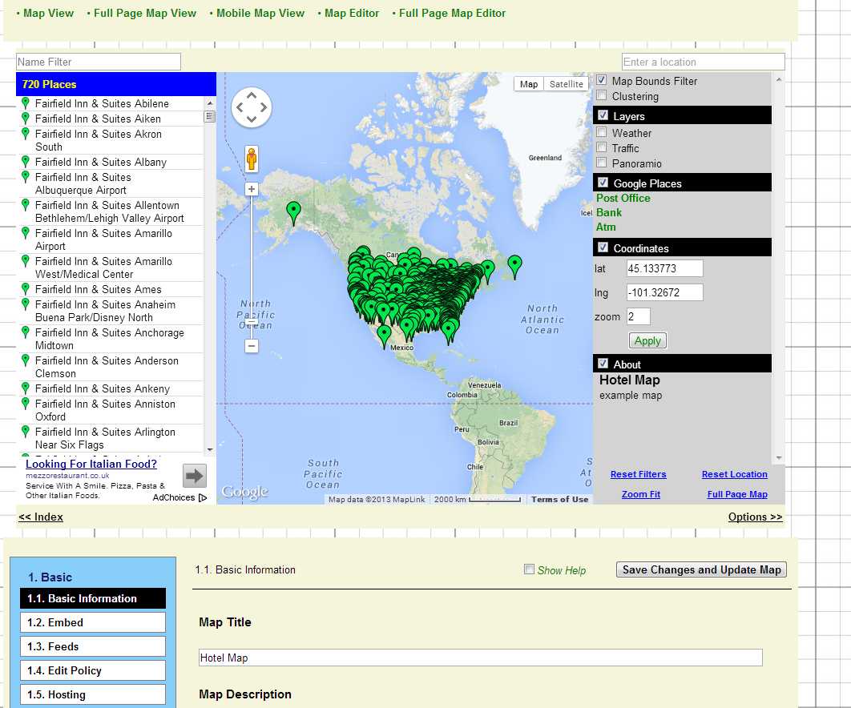Screen dimensions: 851x708
Task: Click the green marker over Alaska
Action: tap(293, 213)
